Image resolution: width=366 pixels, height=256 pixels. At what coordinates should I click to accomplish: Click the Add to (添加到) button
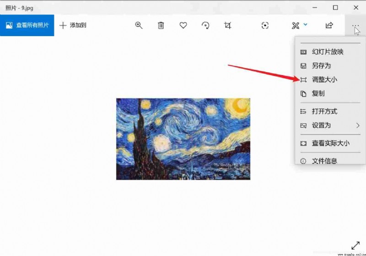click(73, 25)
